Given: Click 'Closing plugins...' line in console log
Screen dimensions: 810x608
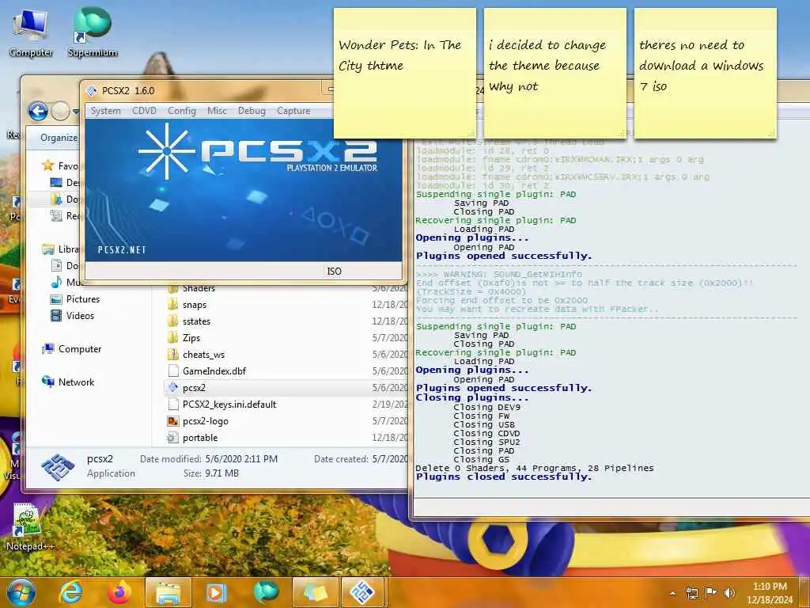Looking at the screenshot, I should [471, 397].
